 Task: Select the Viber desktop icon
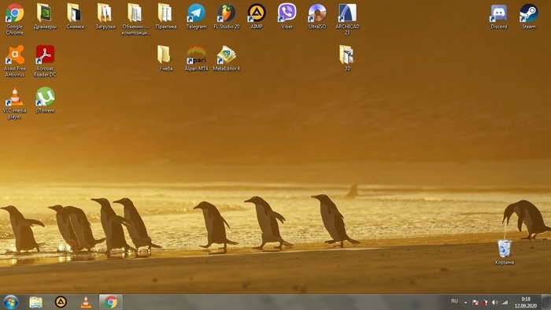click(287, 17)
